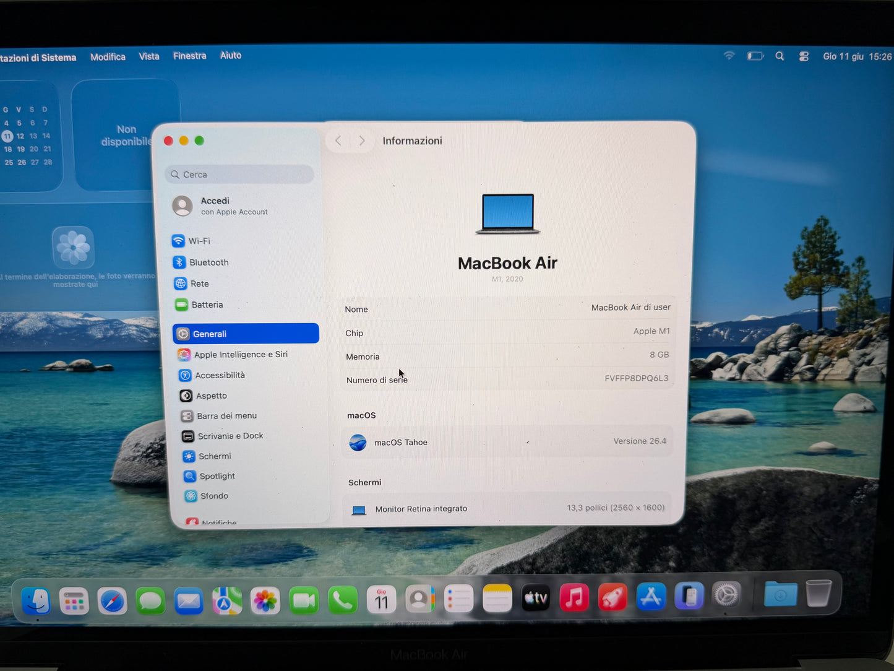
Task: Open Reminders from the Dock
Action: 458,599
